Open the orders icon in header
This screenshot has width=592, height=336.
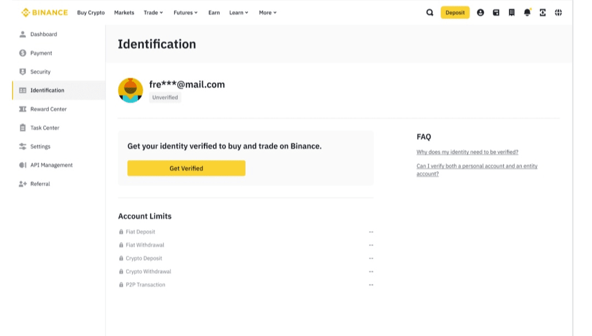(x=511, y=13)
